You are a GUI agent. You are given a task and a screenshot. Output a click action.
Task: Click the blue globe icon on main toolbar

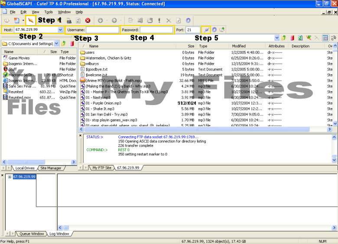188,20
